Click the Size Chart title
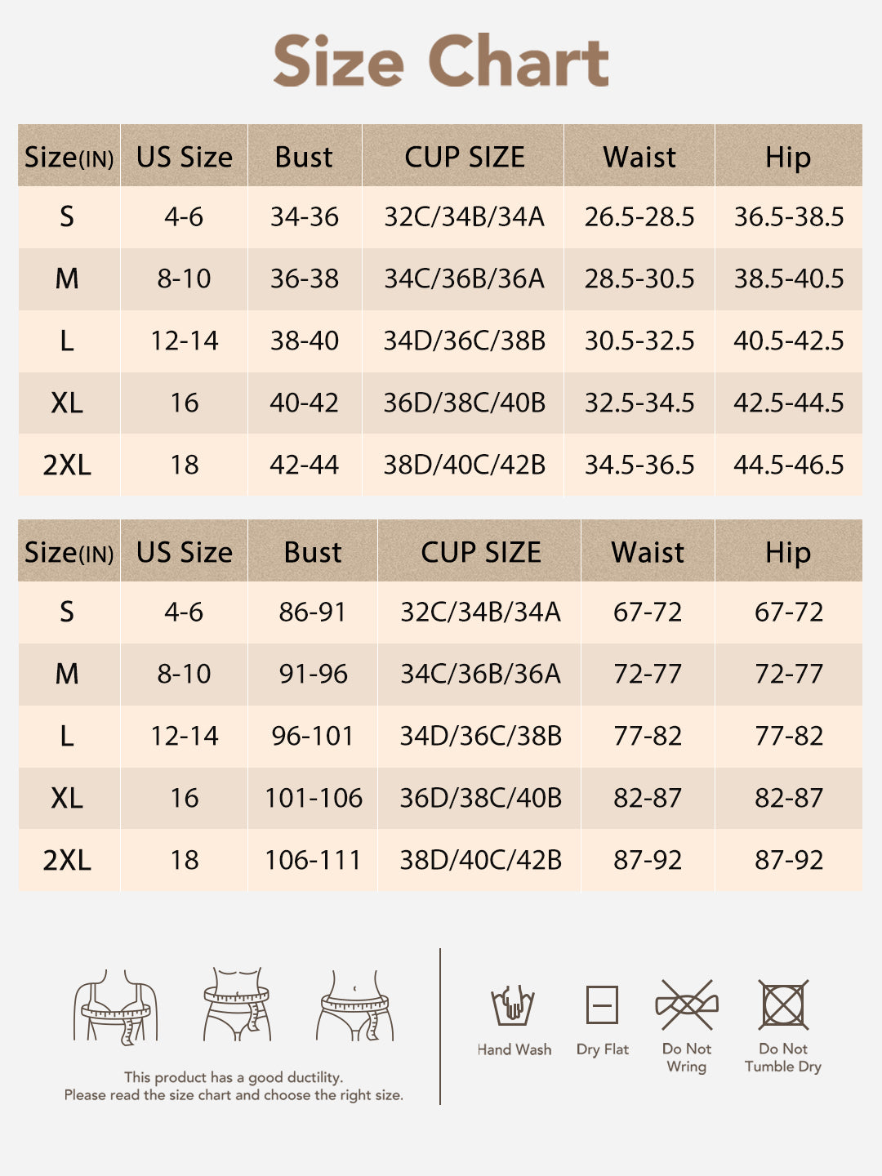This screenshot has width=882, height=1176. pos(441,60)
